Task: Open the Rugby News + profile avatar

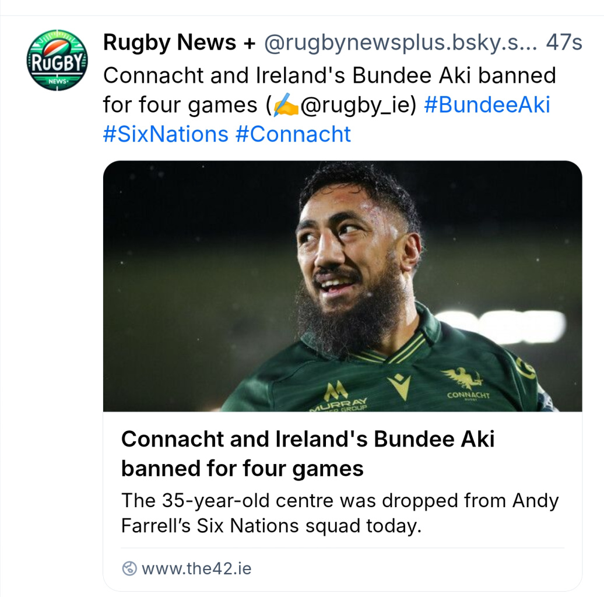Action: click(57, 60)
